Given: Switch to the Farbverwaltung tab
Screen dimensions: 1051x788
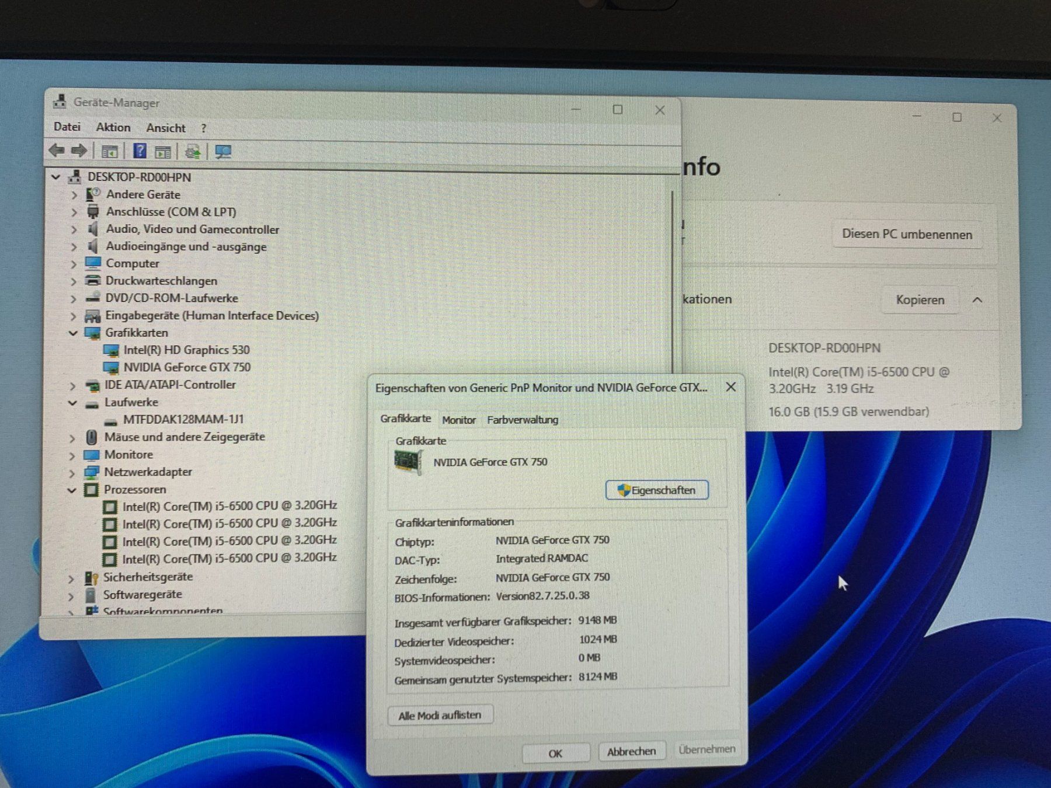Looking at the screenshot, I should point(523,420).
